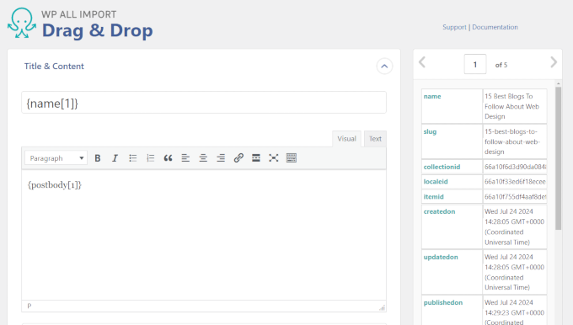Click the WP All Import octopus logo
This screenshot has width=573, height=325.
22,23
